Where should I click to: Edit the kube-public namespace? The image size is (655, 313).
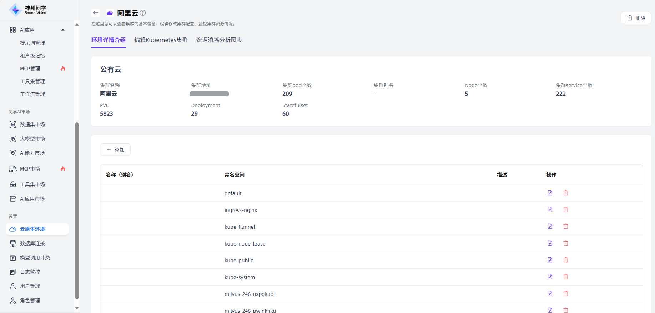click(x=550, y=260)
